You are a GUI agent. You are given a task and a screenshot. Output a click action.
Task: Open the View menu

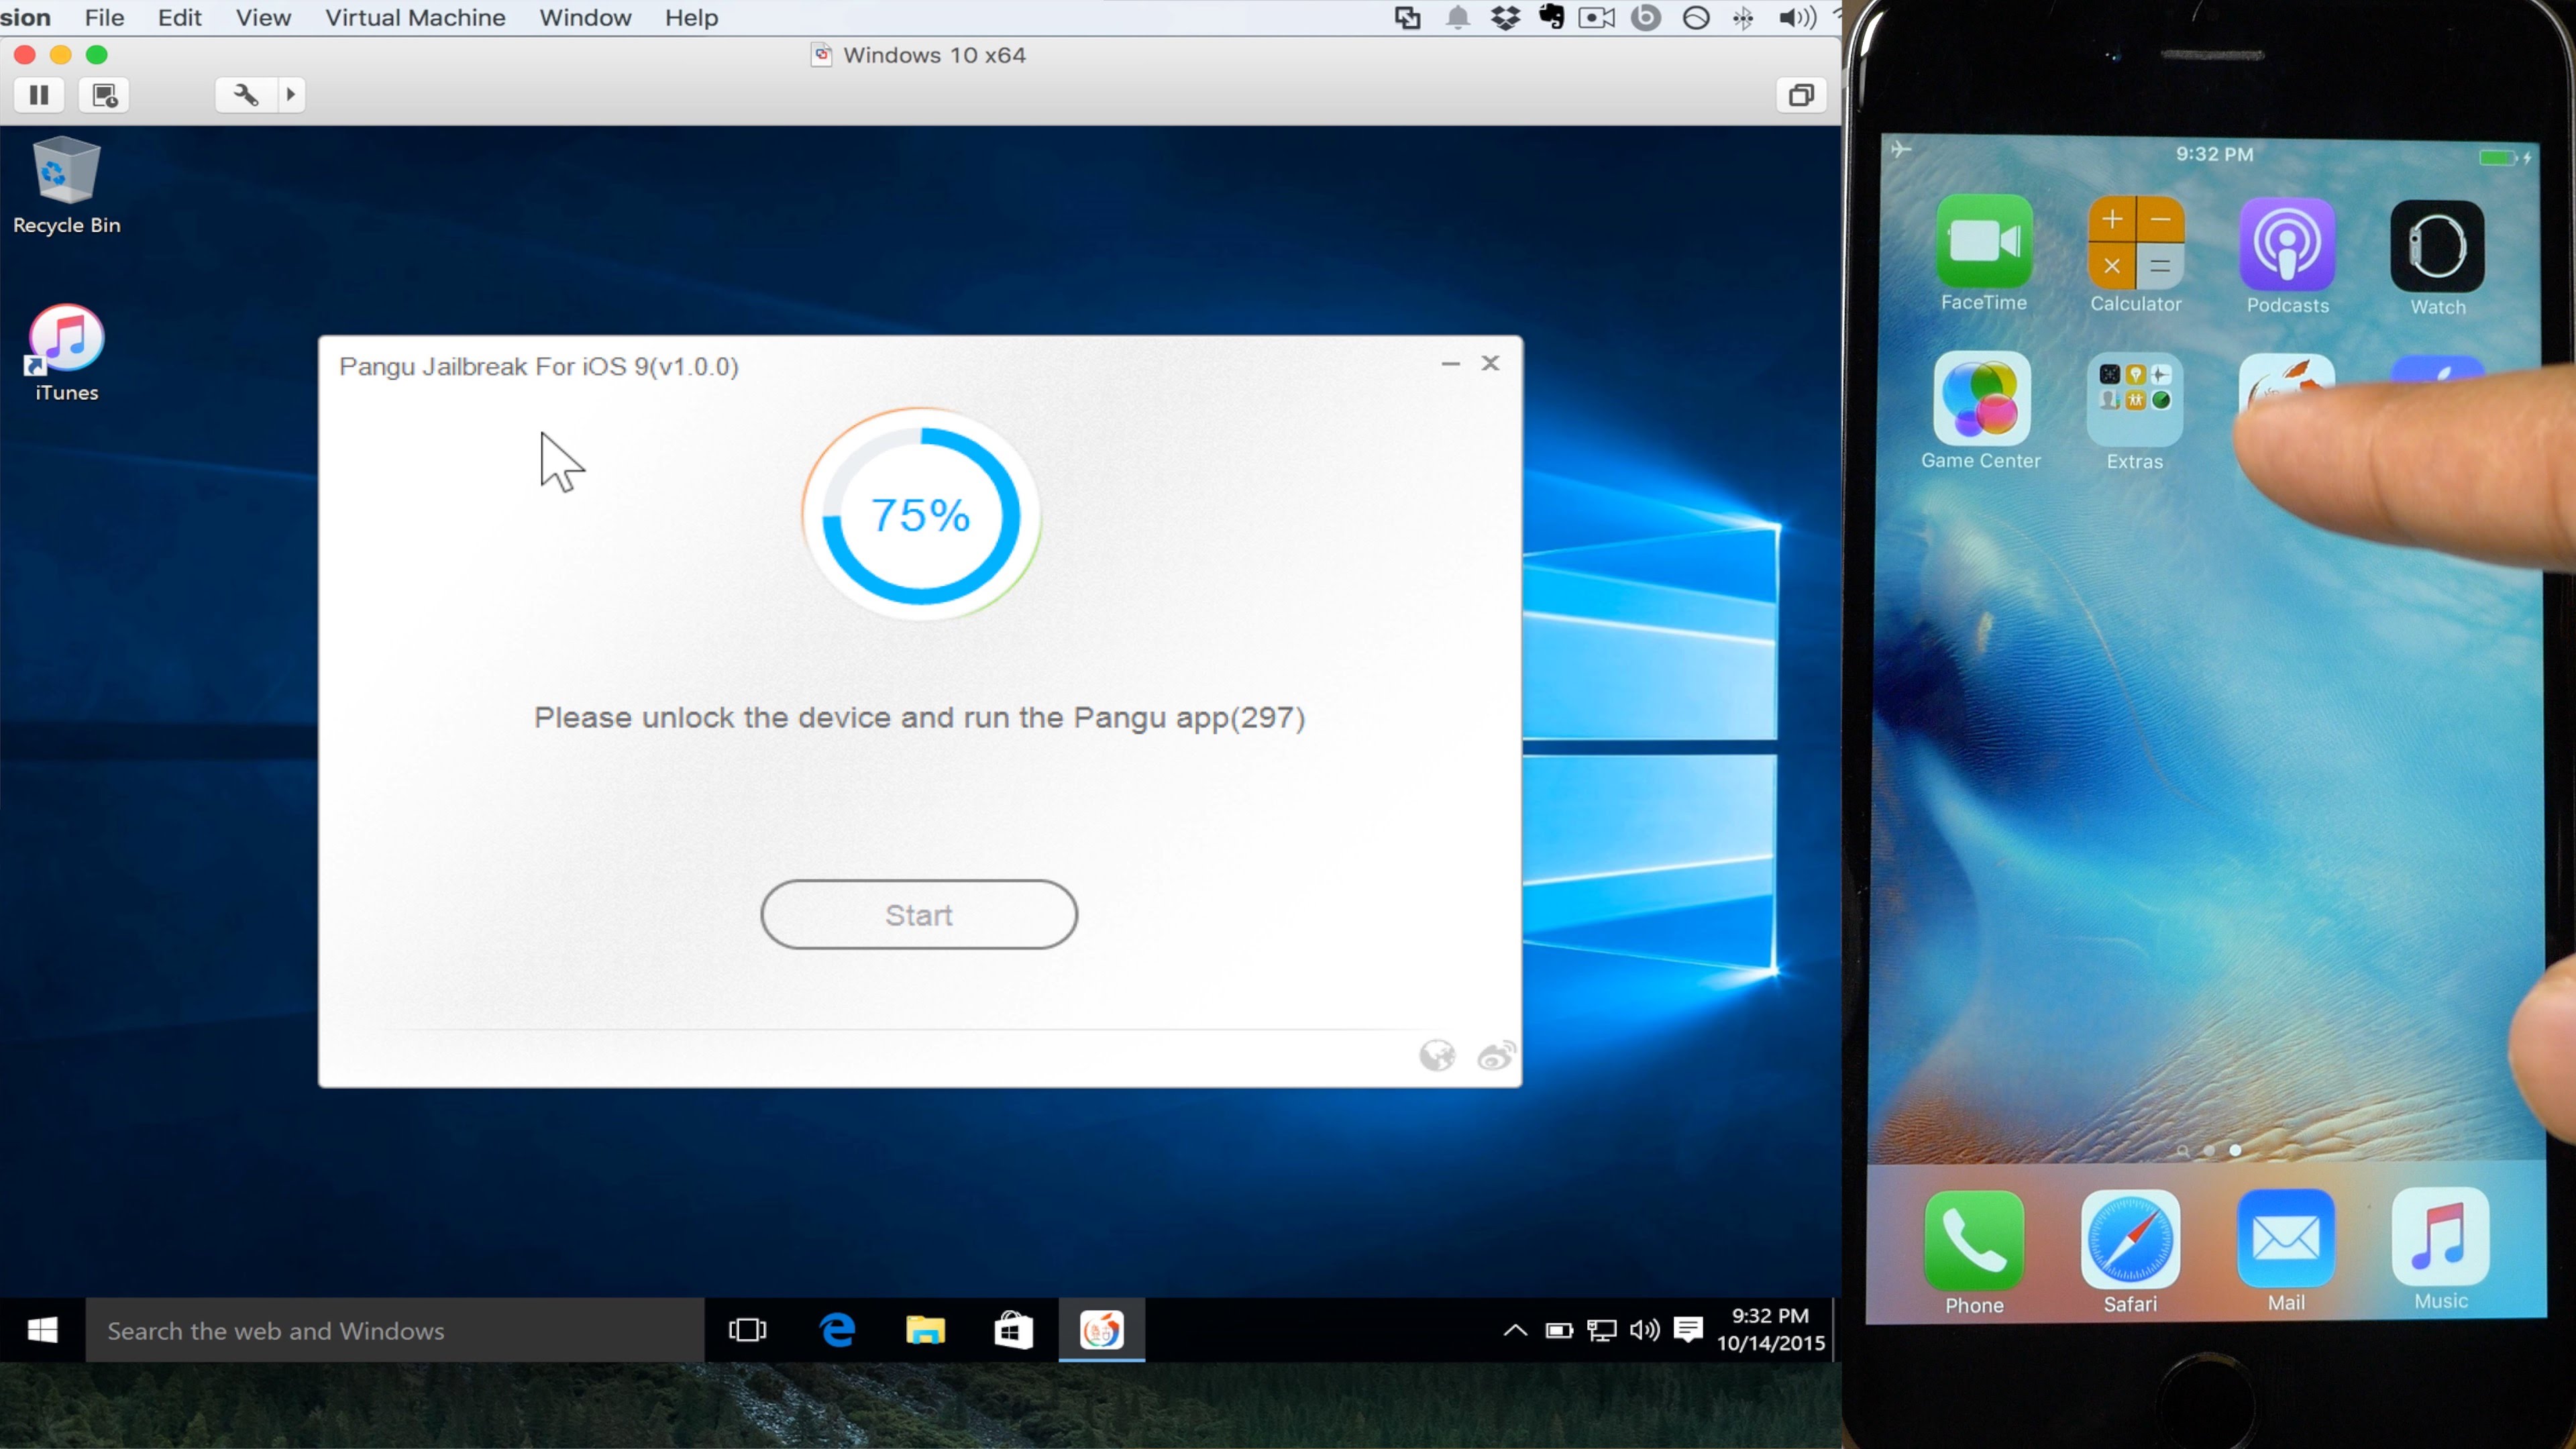(263, 18)
